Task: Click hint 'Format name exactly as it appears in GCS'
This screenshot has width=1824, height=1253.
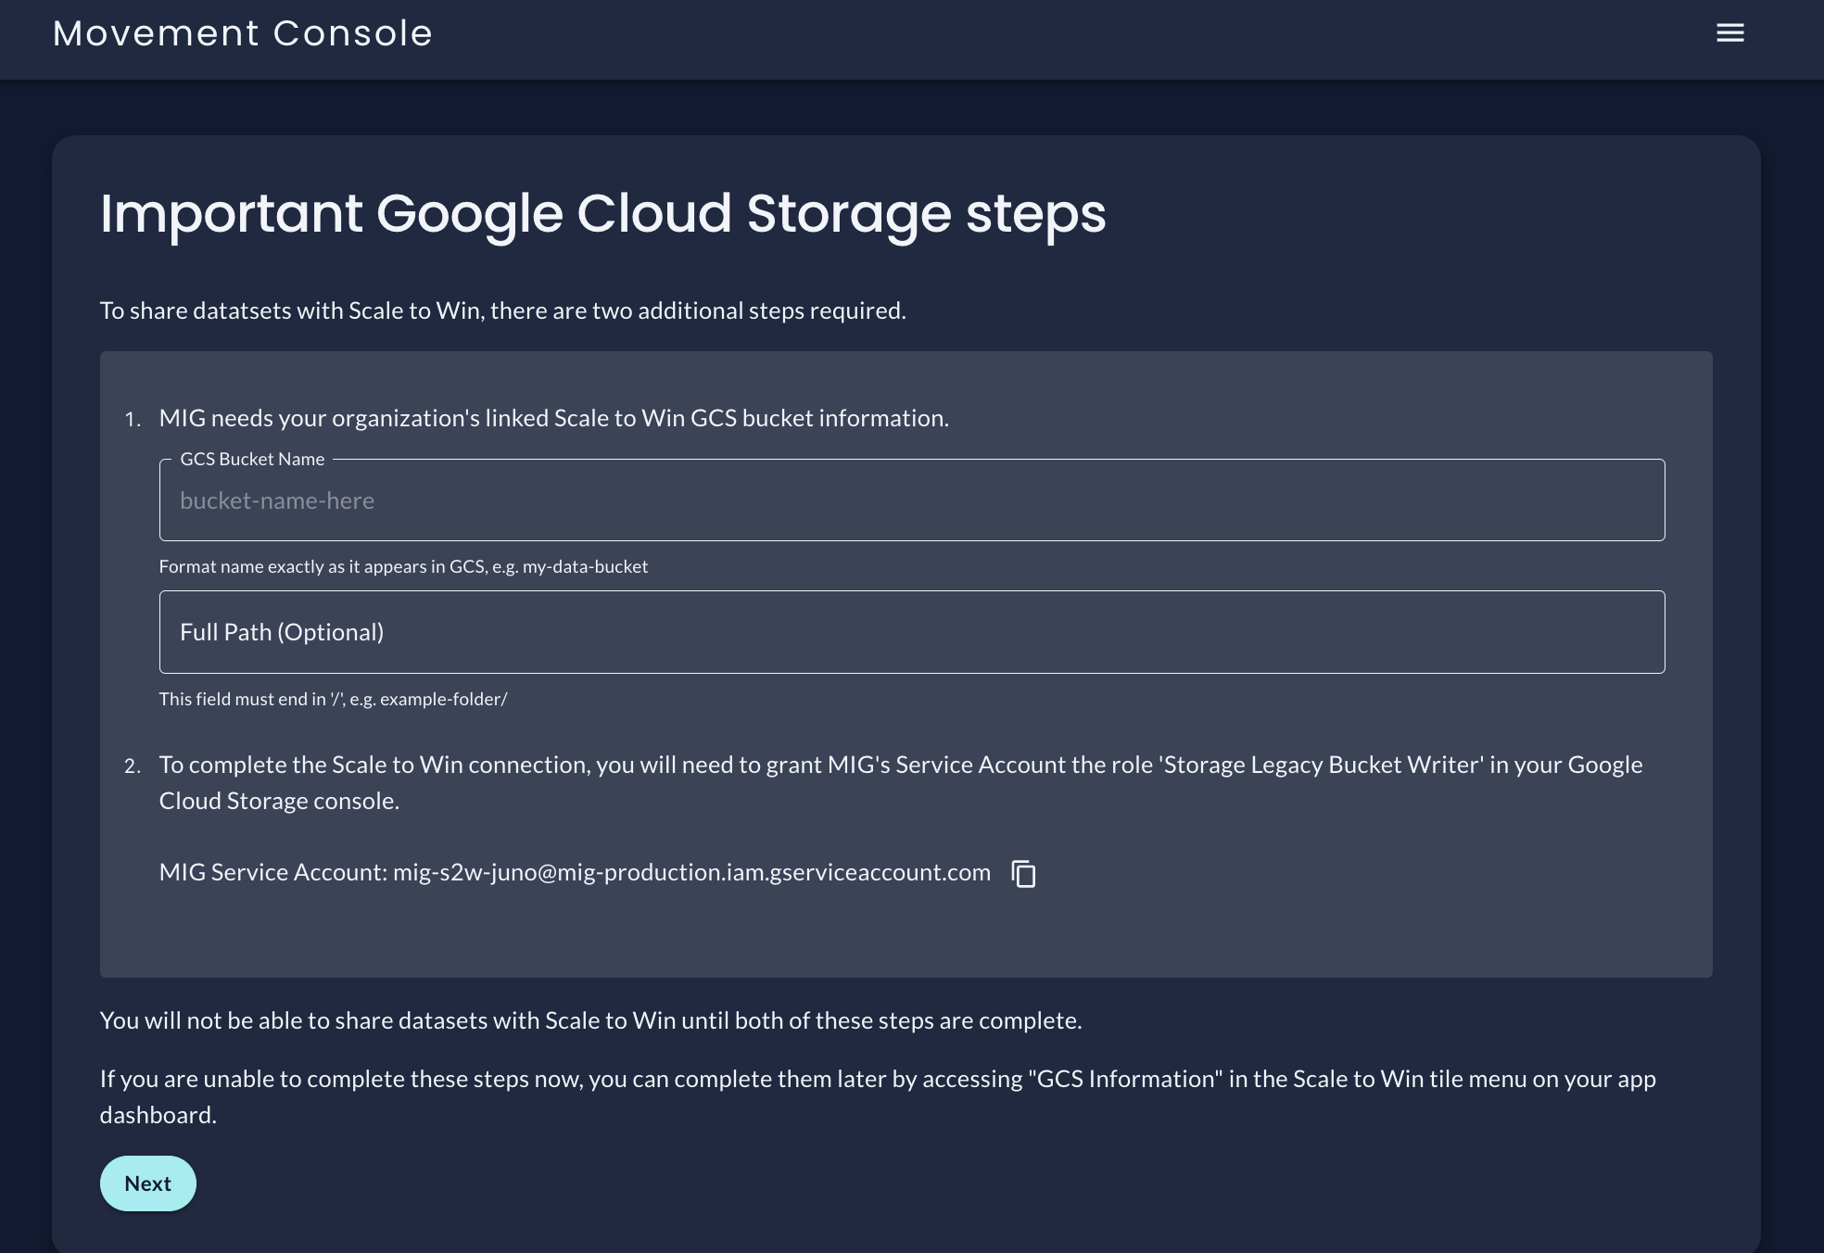Action: (x=403, y=566)
